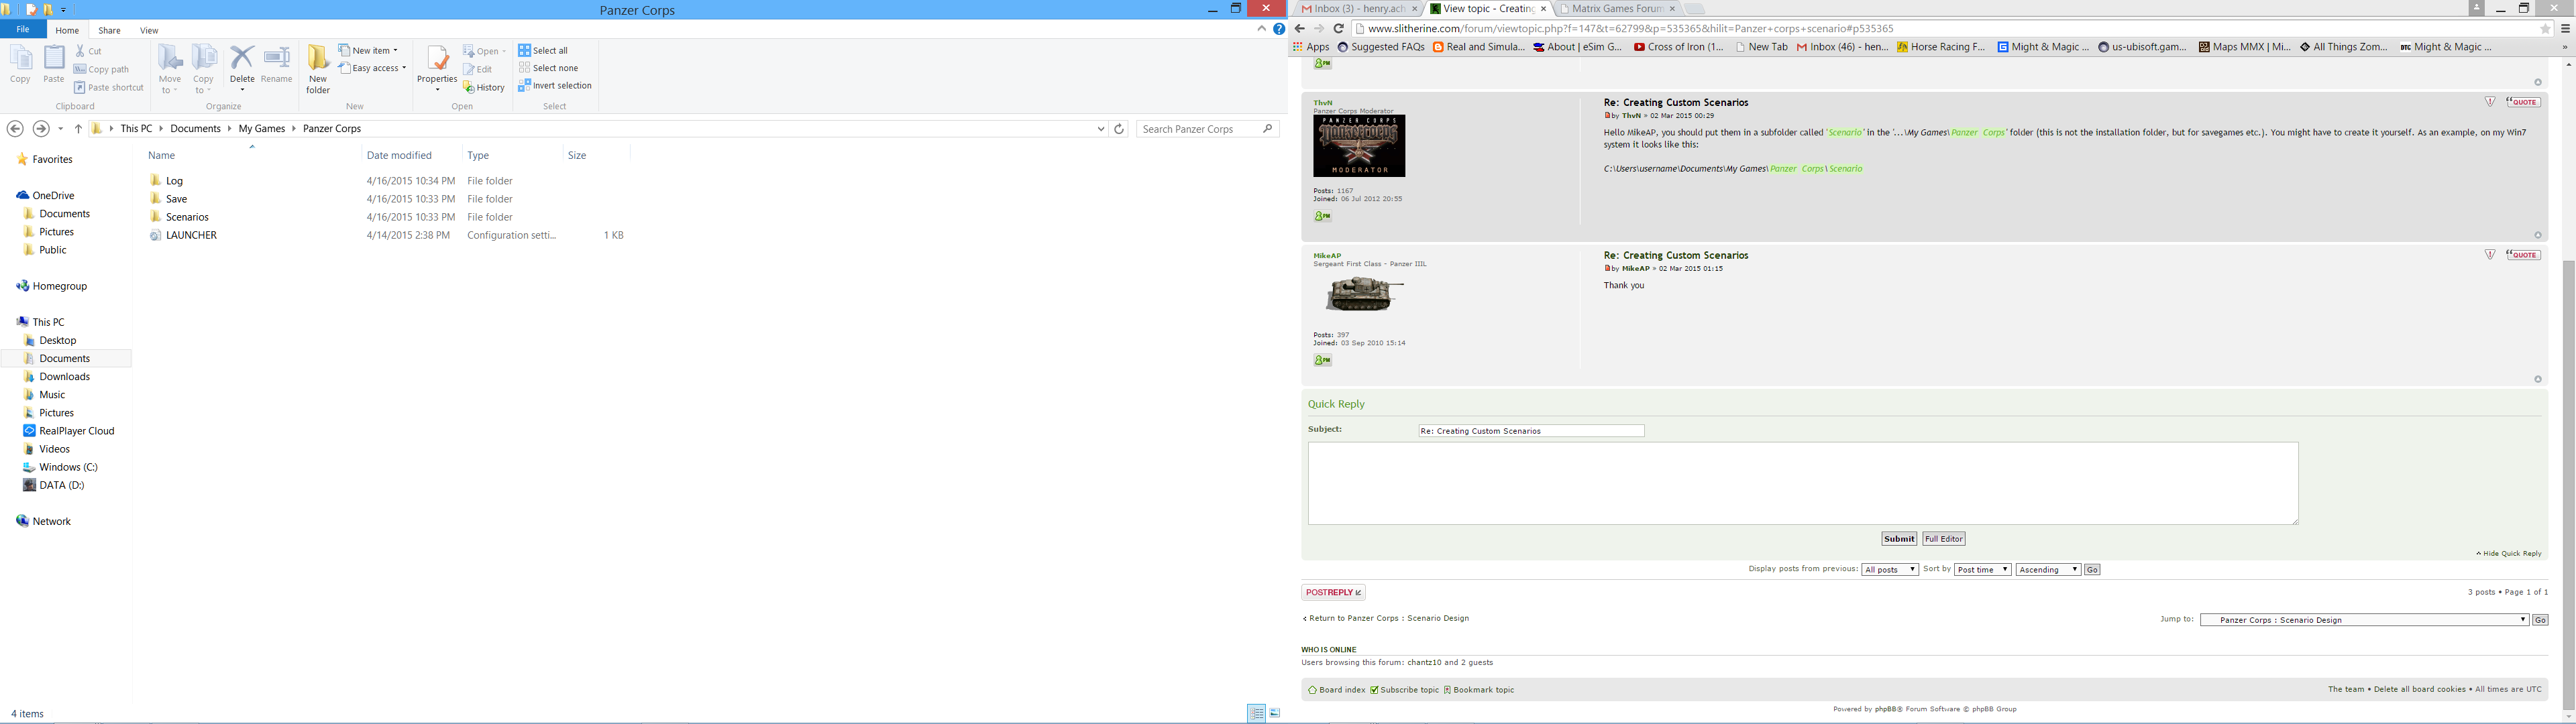This screenshot has width=2576, height=724.
Task: Report ThvN's post using the exclamation icon
Action: coord(2490,102)
